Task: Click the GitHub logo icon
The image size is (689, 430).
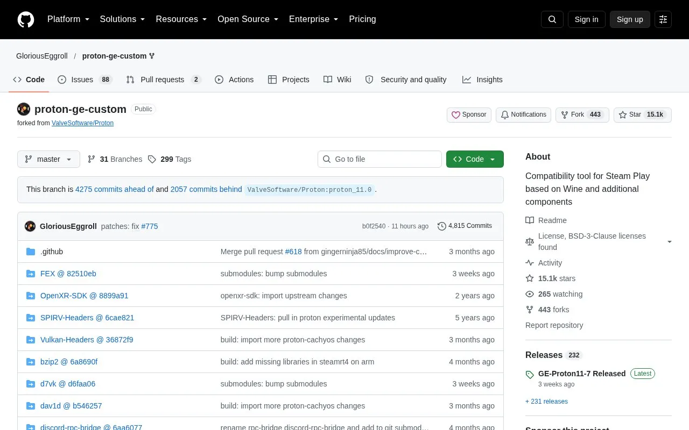Action: pyautogui.click(x=26, y=19)
